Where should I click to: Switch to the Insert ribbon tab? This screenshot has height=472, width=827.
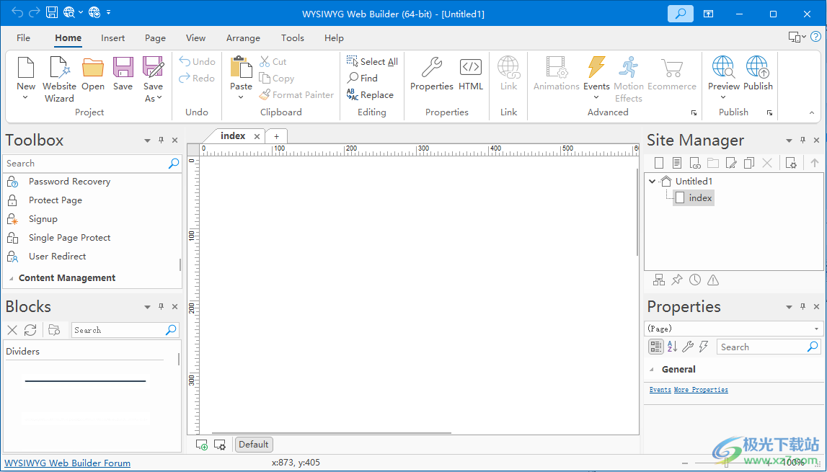tap(112, 37)
